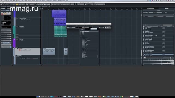Viewport: 175px width, 98px height.
Task: Open the File menu
Action: (x=11, y=1)
